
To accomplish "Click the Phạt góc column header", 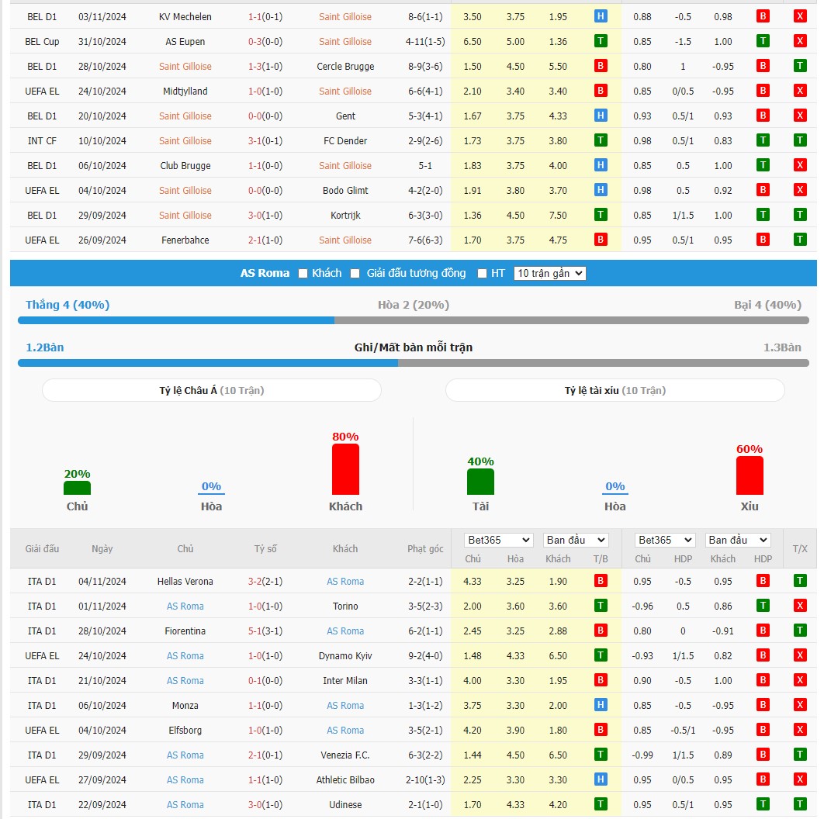I will coord(425,549).
